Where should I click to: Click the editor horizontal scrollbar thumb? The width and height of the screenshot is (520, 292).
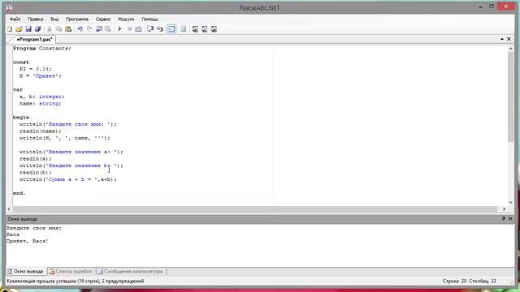click(254, 209)
